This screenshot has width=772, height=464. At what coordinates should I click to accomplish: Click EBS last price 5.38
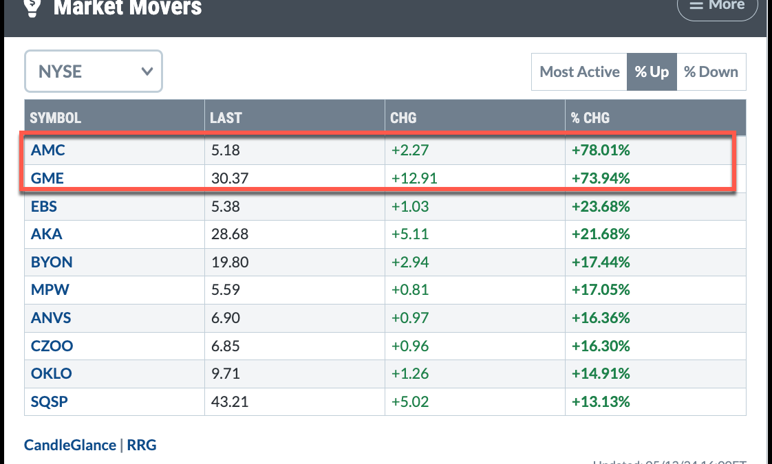click(x=226, y=206)
